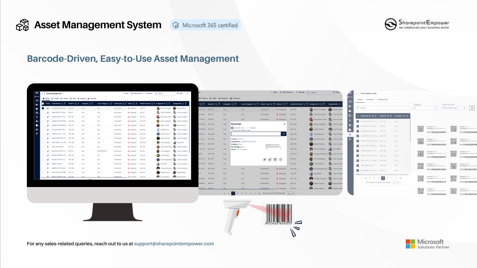Click back arrow beside Print QR/BarCode title
Viewport: 477px width, 268px height.
tap(356, 94)
